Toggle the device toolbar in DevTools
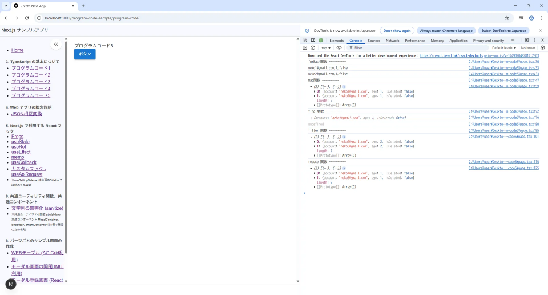This screenshot has height=295, width=548. point(313,40)
